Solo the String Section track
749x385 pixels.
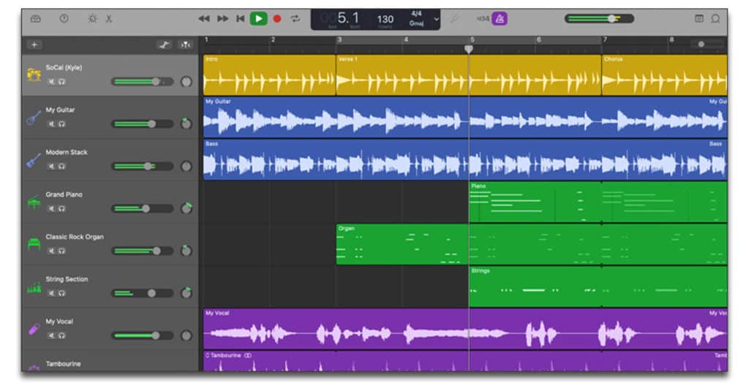[61, 294]
